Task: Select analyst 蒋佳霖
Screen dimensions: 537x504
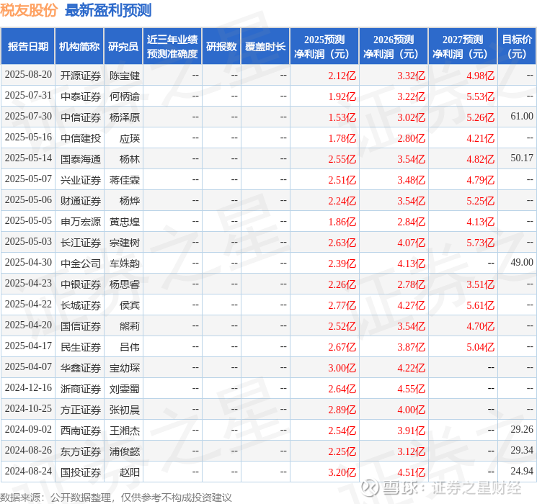Action: [x=125, y=180]
